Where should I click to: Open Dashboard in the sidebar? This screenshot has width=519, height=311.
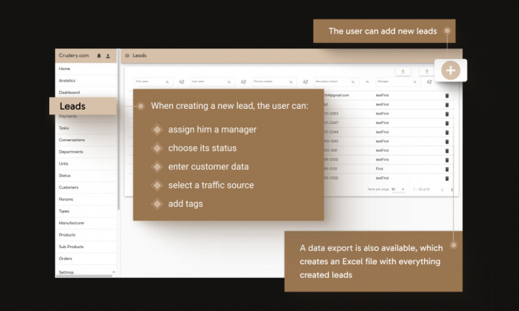tap(86, 92)
